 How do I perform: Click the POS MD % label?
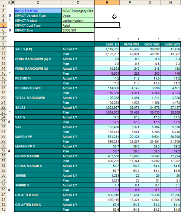coord(23,78)
